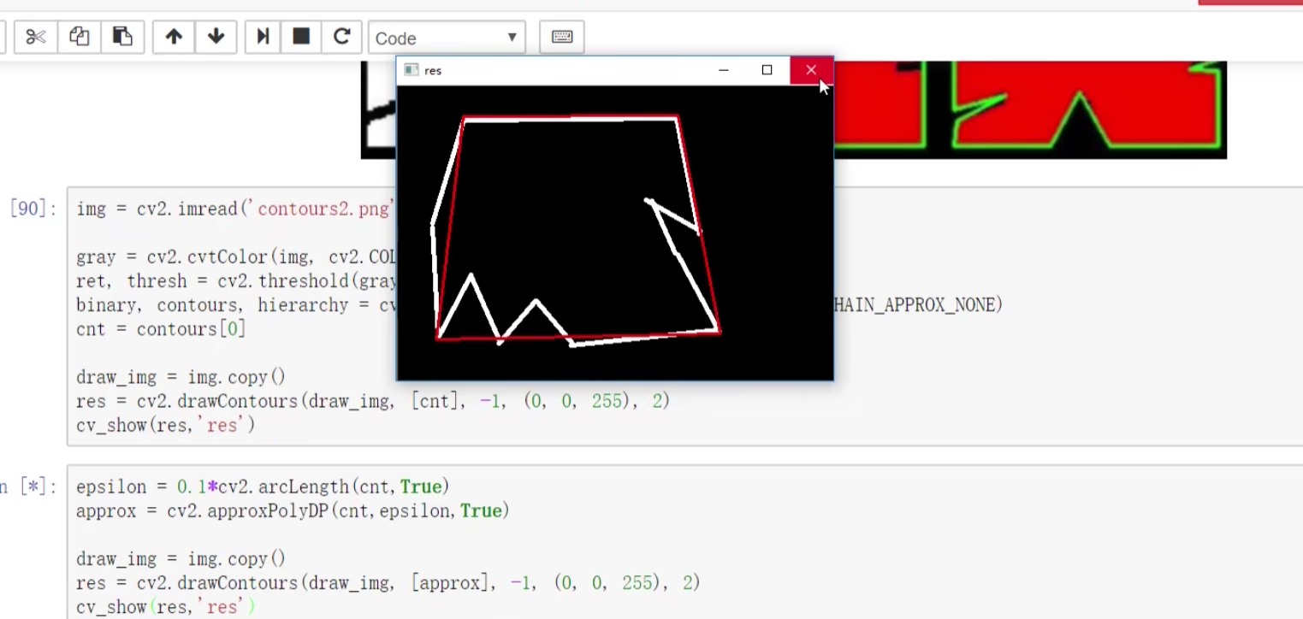This screenshot has width=1303, height=619.
Task: Close the res image window
Action: tap(811, 70)
